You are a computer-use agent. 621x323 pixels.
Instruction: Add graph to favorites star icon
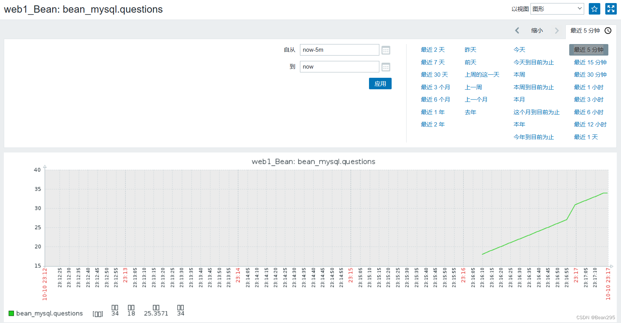pyautogui.click(x=594, y=9)
